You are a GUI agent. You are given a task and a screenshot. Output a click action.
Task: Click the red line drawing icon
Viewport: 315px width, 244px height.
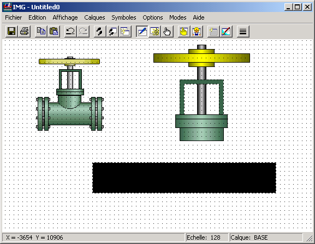pos(226,32)
